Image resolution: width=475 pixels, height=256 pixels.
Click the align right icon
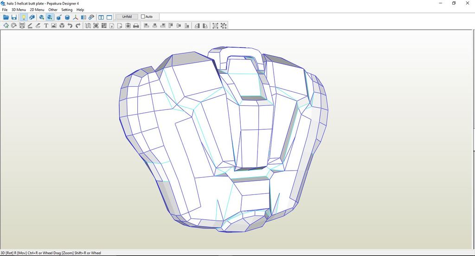163,26
